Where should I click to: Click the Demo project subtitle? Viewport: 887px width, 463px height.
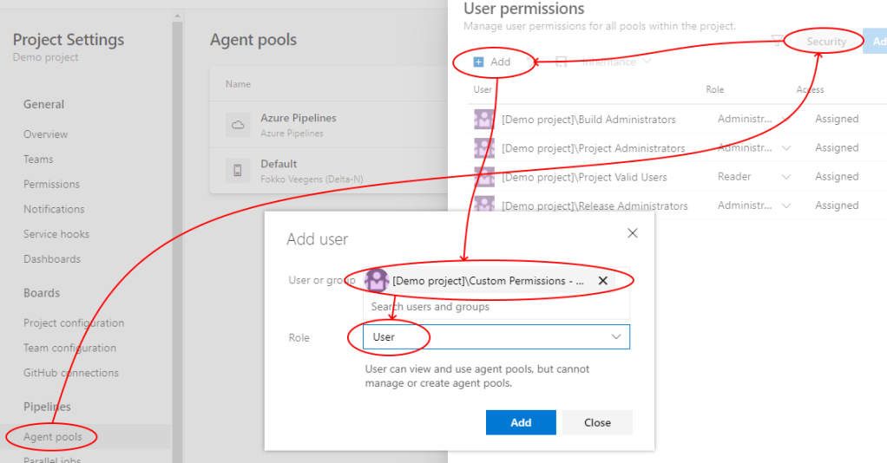[x=45, y=57]
